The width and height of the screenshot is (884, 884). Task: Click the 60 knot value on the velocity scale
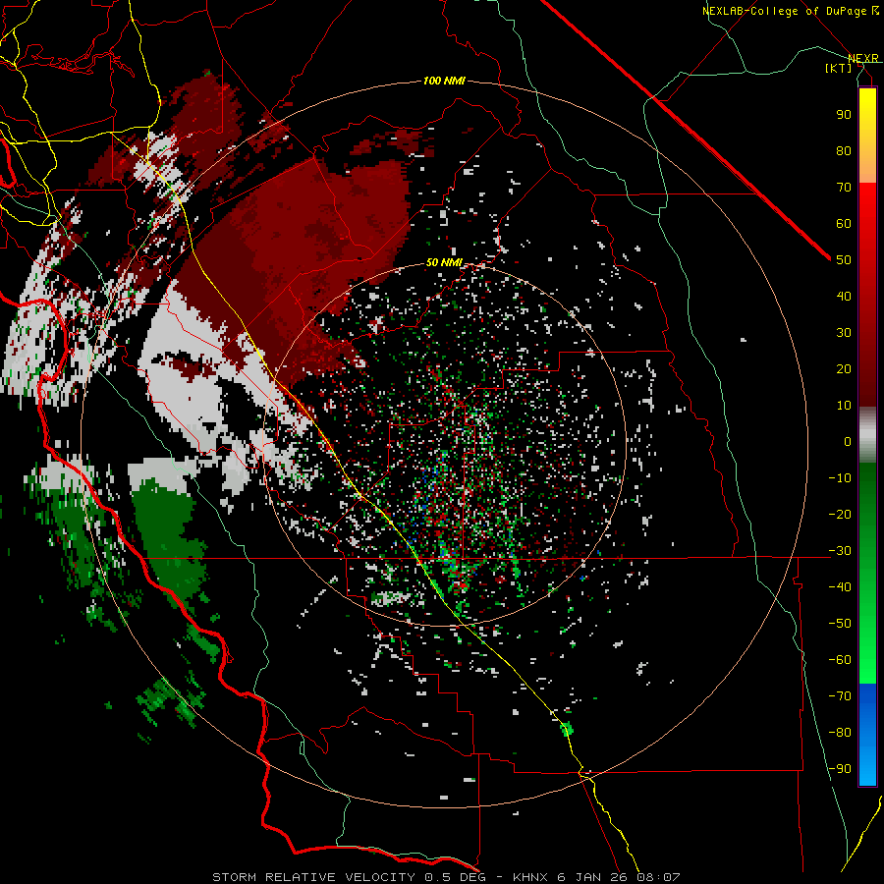[844, 224]
